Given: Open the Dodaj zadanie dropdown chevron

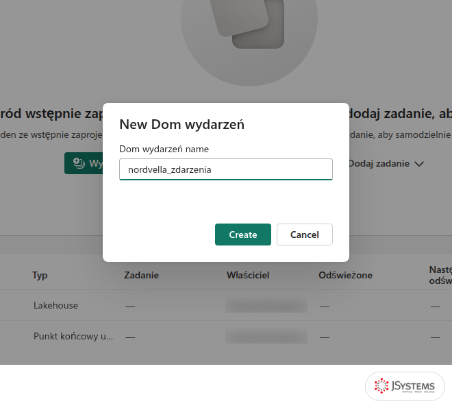Looking at the screenshot, I should (x=419, y=164).
